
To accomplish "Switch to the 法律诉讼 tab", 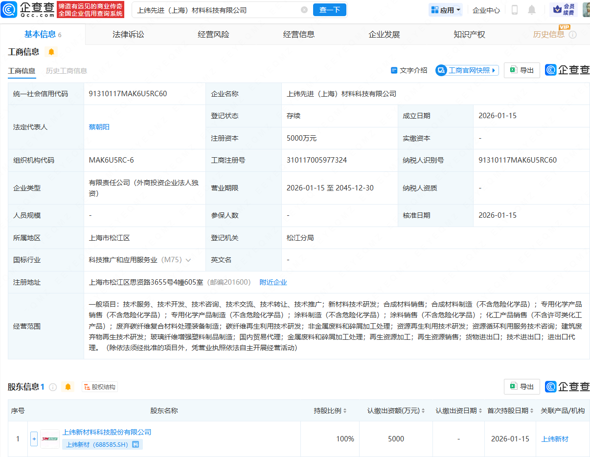I will (x=128, y=34).
